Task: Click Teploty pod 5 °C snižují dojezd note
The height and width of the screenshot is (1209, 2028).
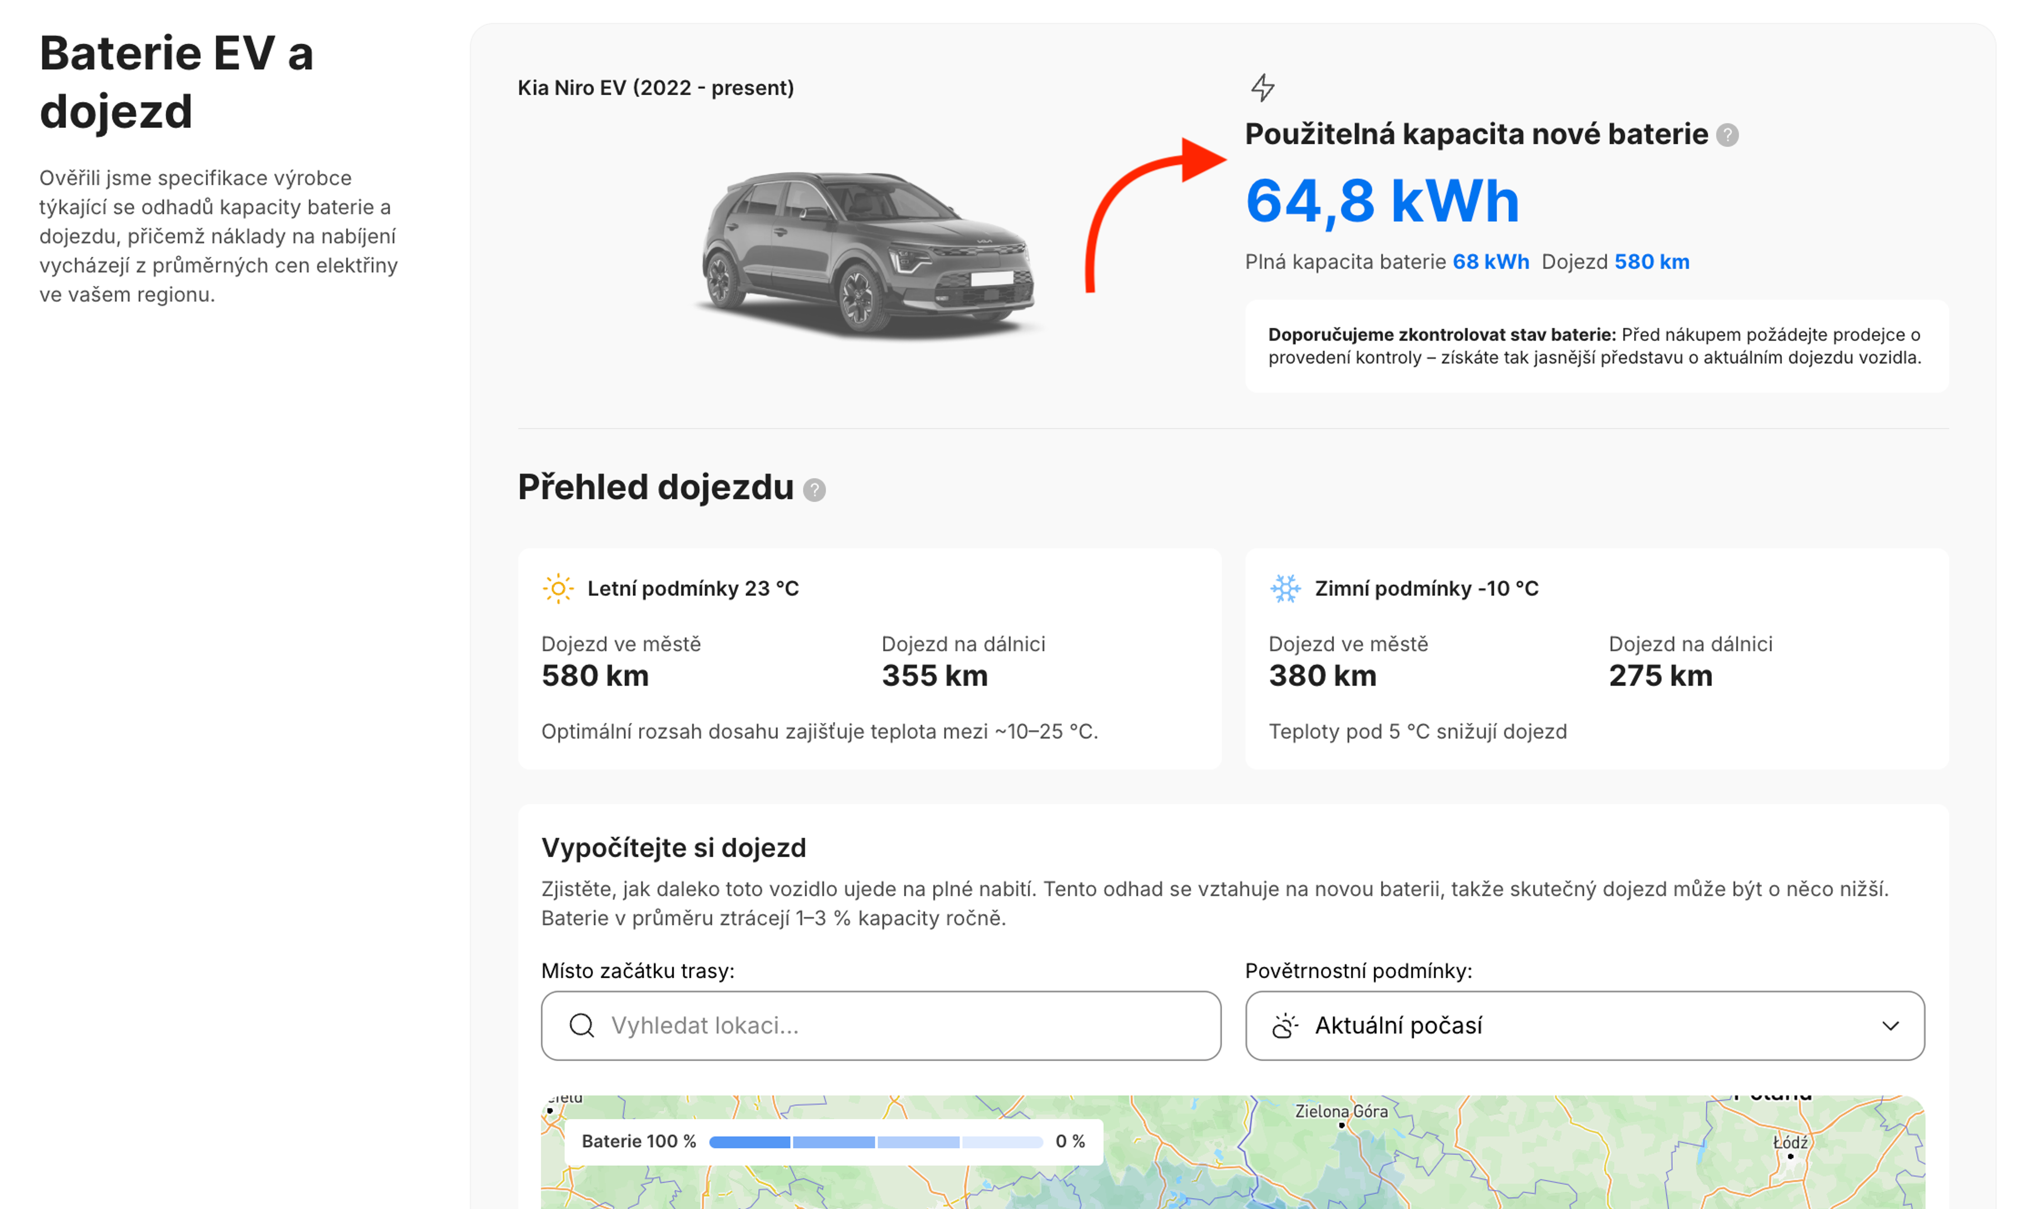Action: click(x=1417, y=732)
